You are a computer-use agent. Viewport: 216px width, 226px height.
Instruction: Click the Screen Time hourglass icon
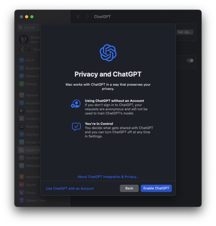(x=22, y=200)
